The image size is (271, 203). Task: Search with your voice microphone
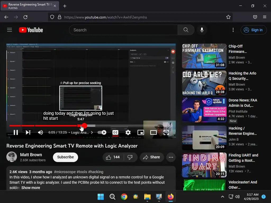click(202, 30)
